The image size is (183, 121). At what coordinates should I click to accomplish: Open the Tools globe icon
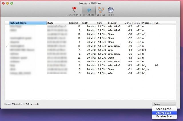110,11
